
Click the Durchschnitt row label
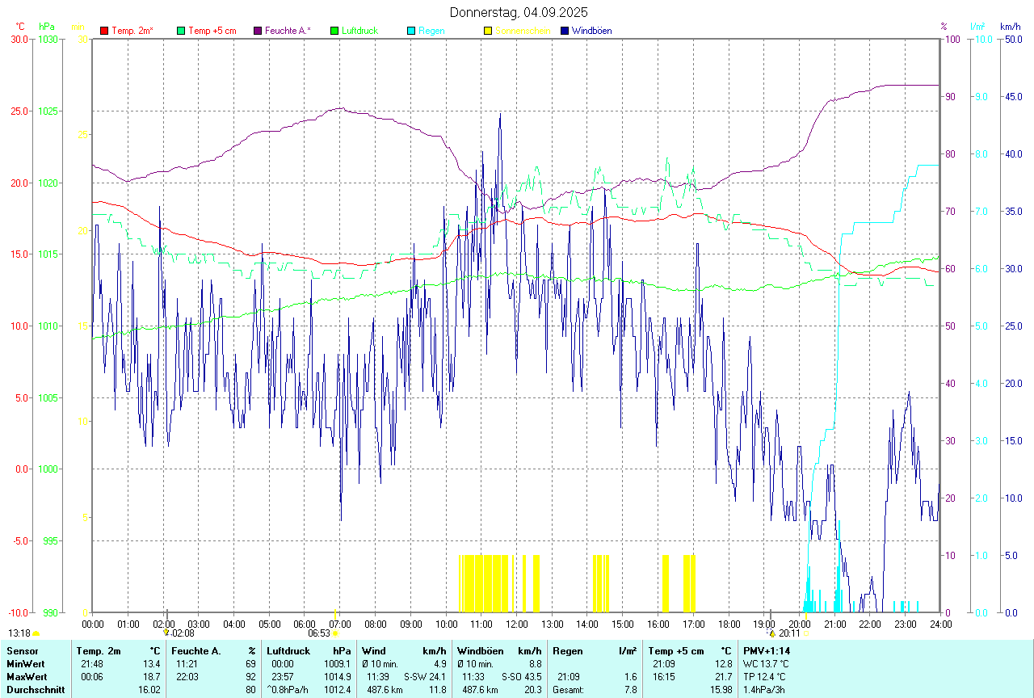click(x=35, y=690)
